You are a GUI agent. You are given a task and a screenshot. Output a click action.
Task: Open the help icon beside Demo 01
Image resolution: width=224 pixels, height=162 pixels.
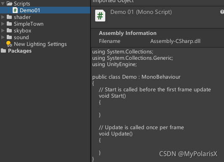coord(222,12)
